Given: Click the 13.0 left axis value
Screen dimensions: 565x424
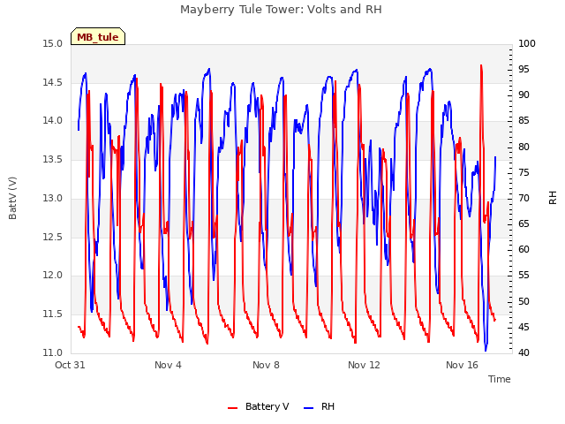Looking at the screenshot, I should click(52, 198).
